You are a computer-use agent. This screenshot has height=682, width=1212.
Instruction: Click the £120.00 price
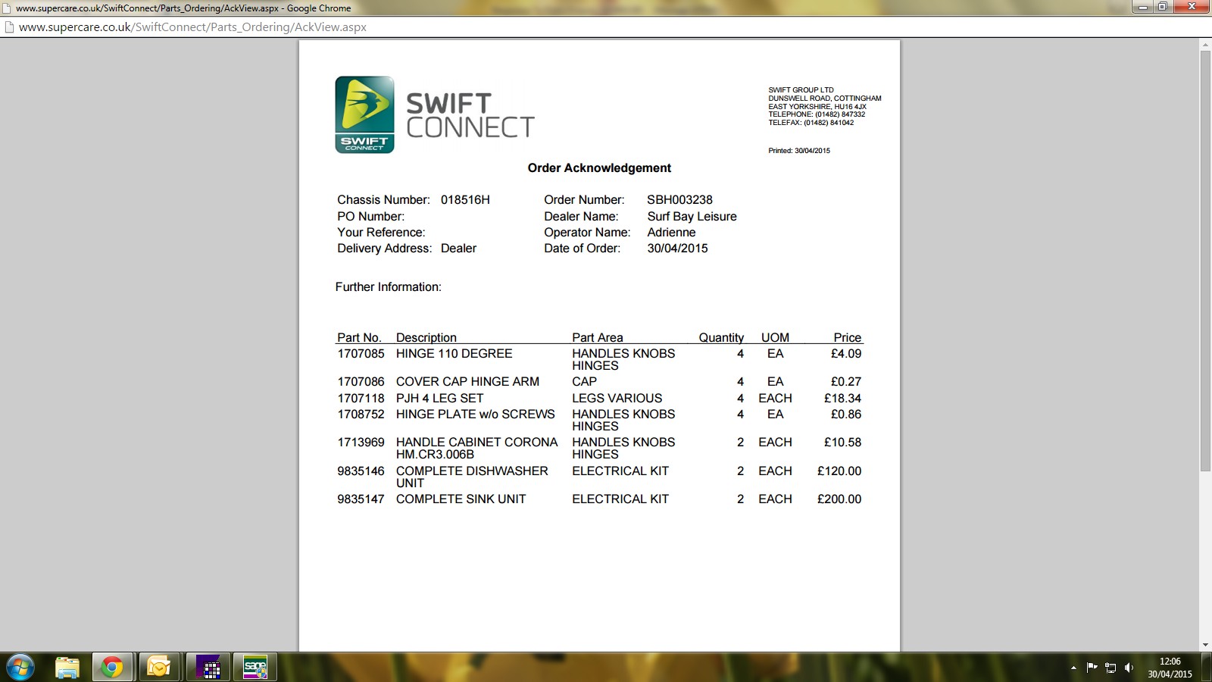pos(839,471)
